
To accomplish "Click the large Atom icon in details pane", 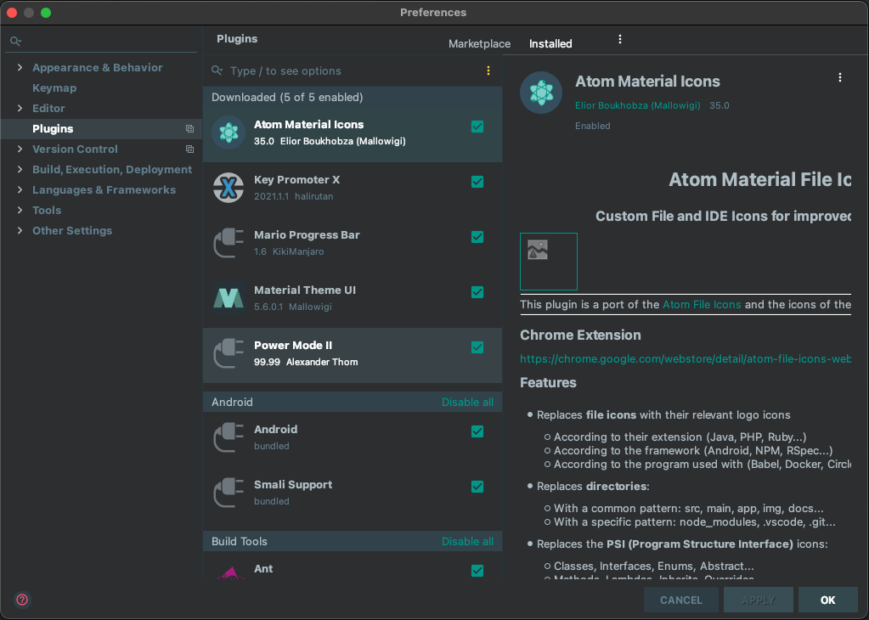I will tap(541, 93).
